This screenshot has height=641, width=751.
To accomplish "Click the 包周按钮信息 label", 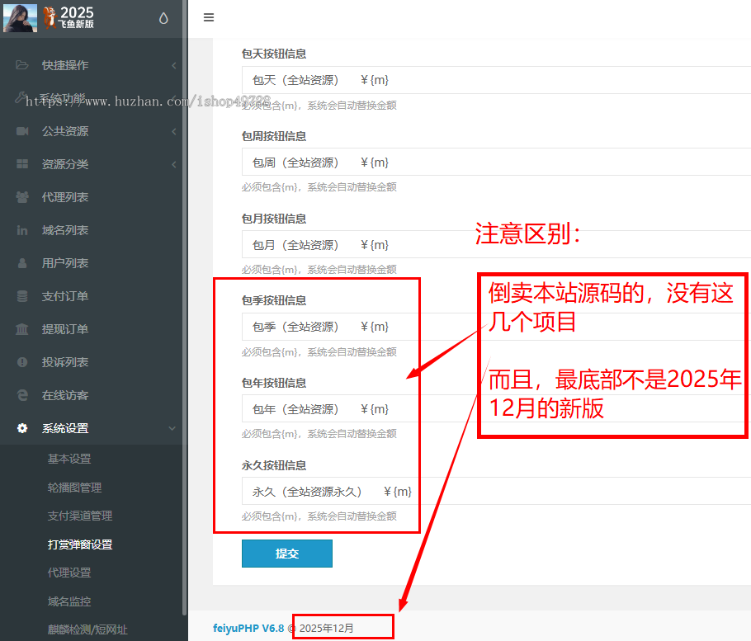I will point(274,136).
